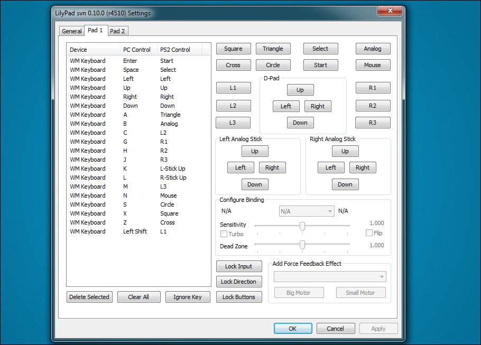The width and height of the screenshot is (481, 345).
Task: Click Left Analog Stick Up button
Action: 255,151
